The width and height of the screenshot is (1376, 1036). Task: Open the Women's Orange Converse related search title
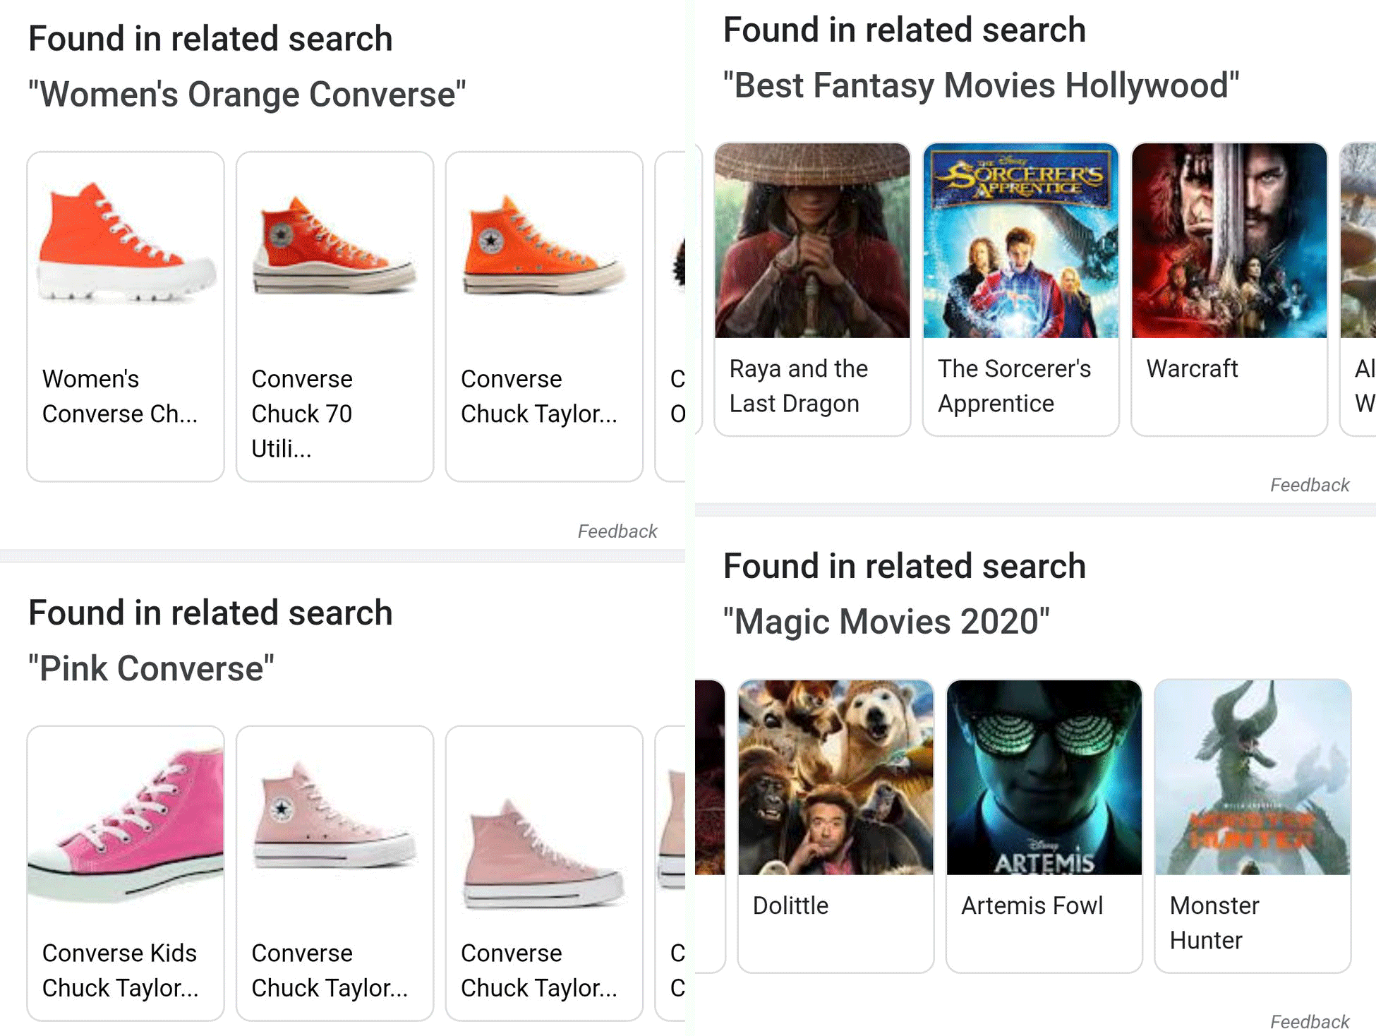click(247, 94)
